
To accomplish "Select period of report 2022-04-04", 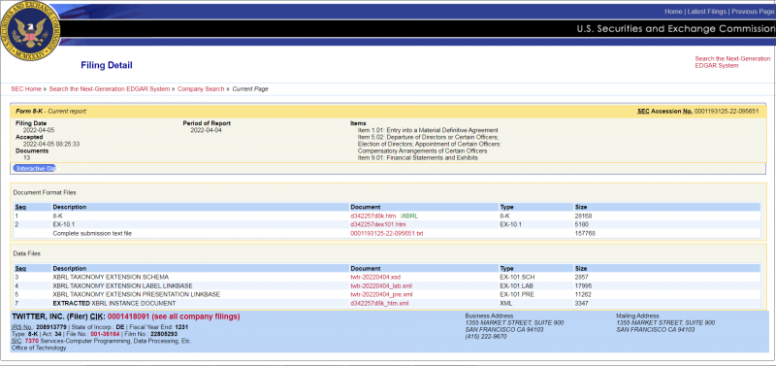I will 206,130.
